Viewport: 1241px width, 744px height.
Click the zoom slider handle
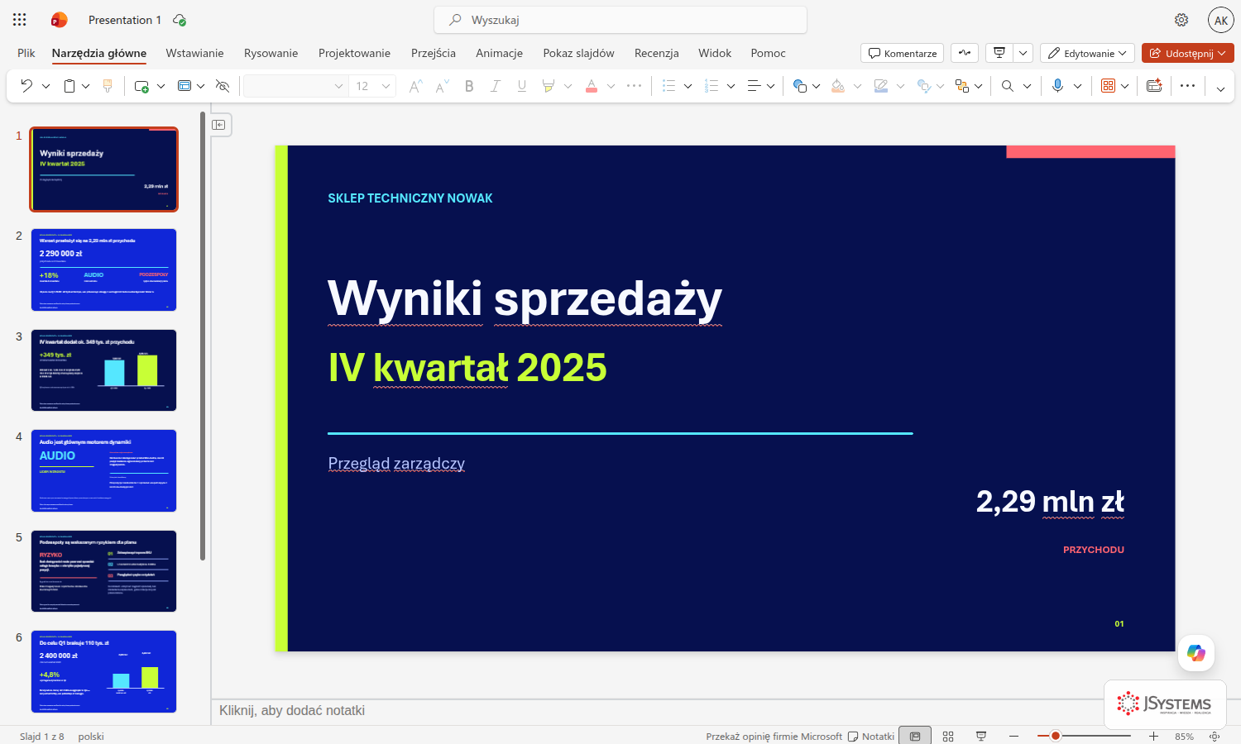tap(1056, 736)
